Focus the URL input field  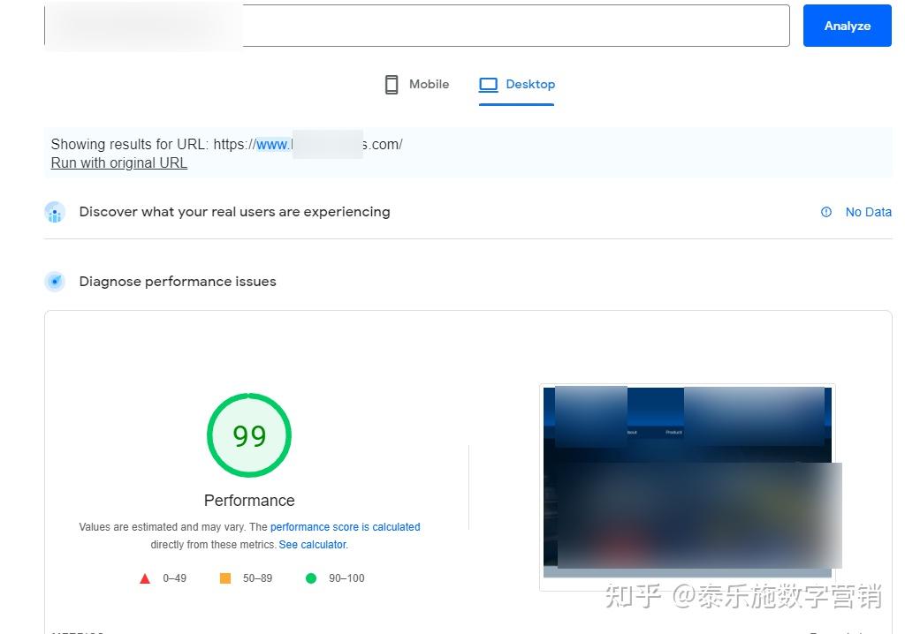[x=417, y=26]
